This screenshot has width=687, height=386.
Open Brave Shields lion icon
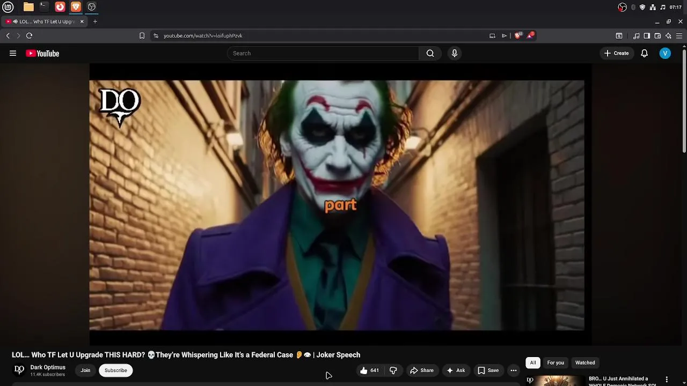coord(518,35)
